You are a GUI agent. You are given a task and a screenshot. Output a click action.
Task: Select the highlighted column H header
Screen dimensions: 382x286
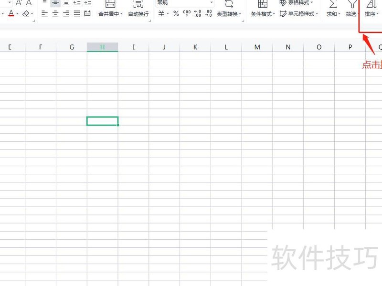[103, 47]
